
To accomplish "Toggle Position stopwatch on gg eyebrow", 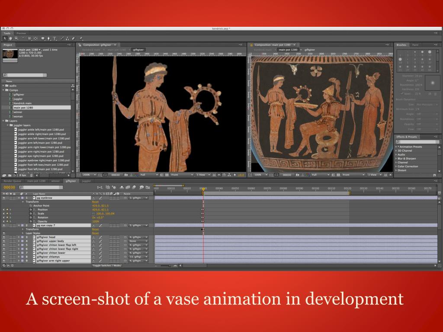I will click(x=31, y=210).
